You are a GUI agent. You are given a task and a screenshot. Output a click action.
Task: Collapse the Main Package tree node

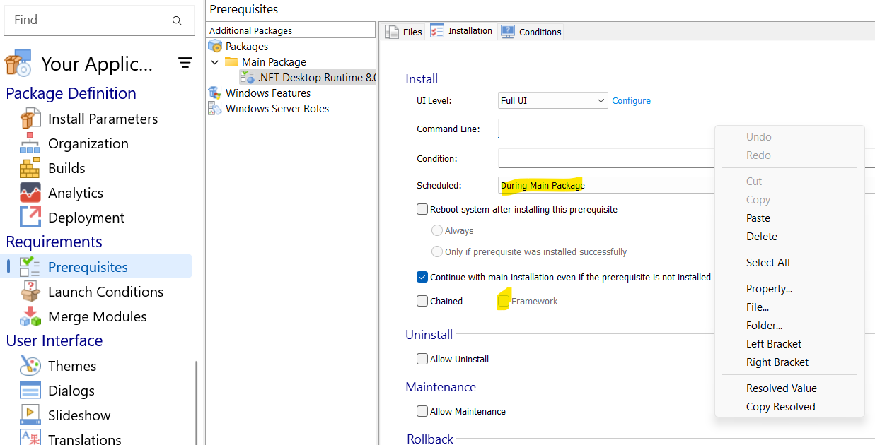click(x=215, y=62)
